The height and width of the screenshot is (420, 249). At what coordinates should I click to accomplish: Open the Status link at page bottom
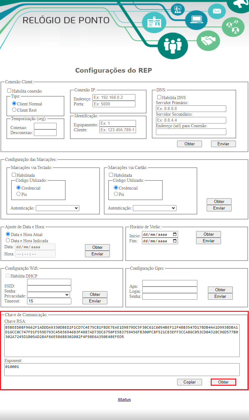tap(124, 399)
